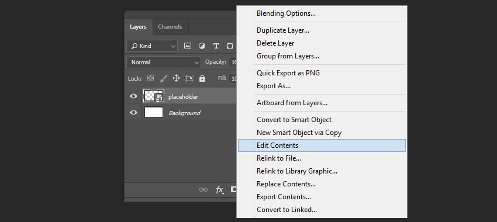Lock position move icon

(176, 78)
